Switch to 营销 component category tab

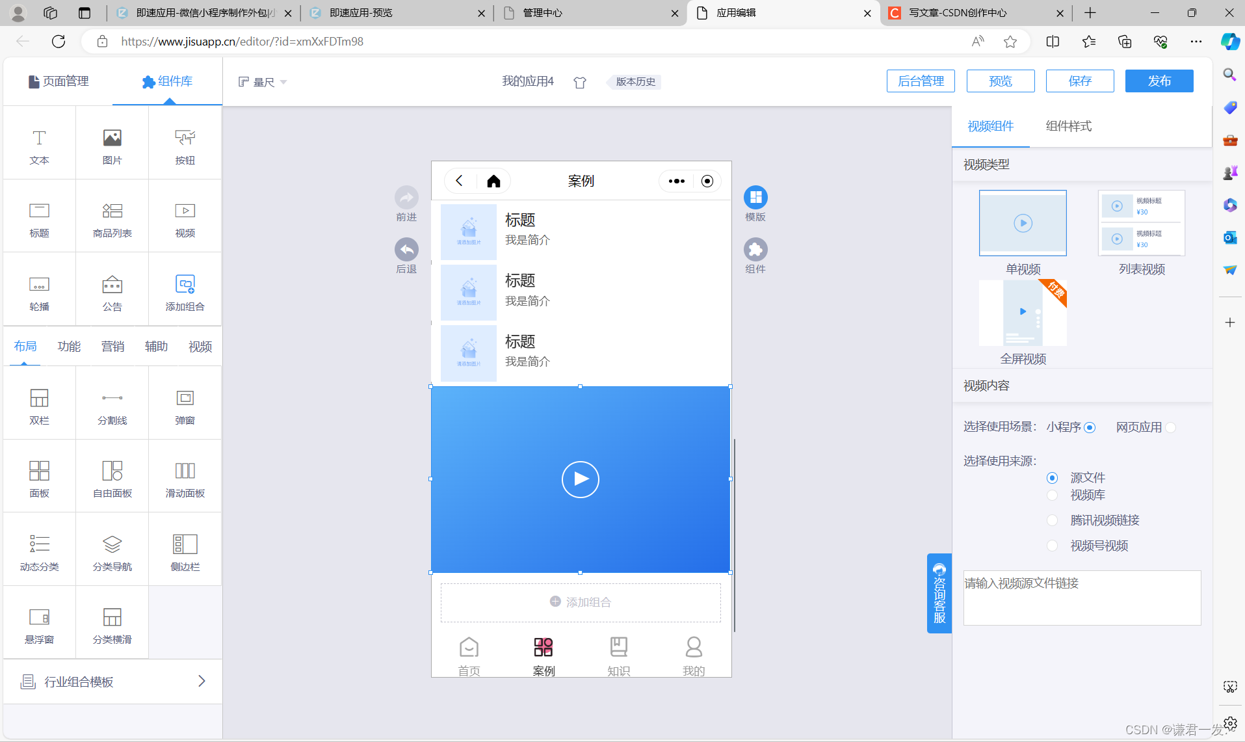pos(112,347)
